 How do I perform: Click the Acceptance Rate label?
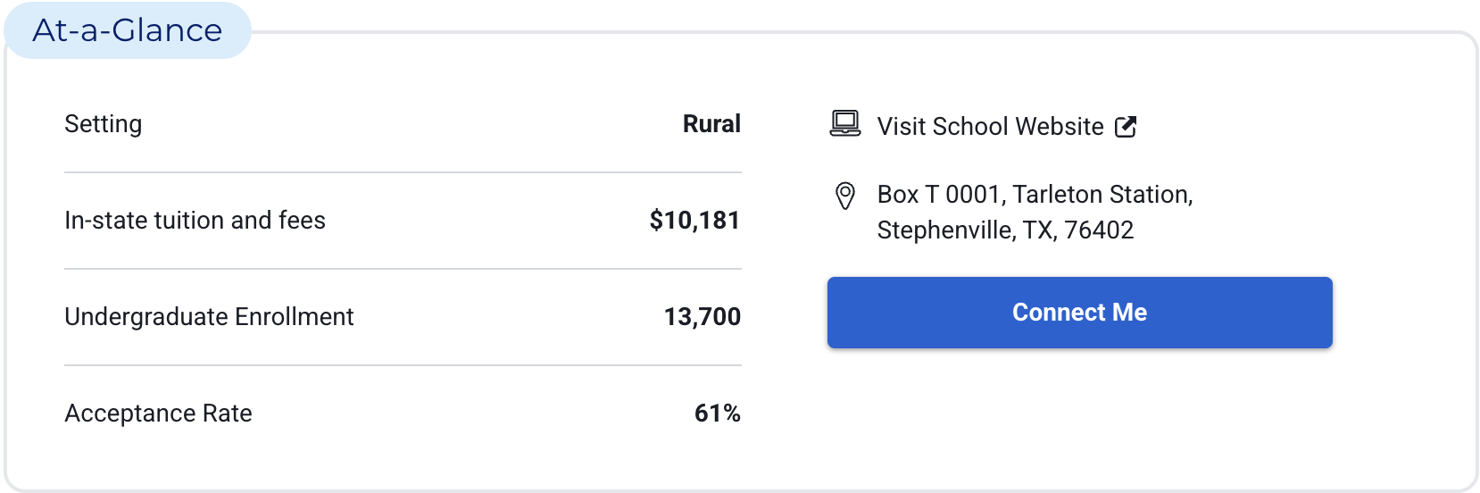coord(158,414)
